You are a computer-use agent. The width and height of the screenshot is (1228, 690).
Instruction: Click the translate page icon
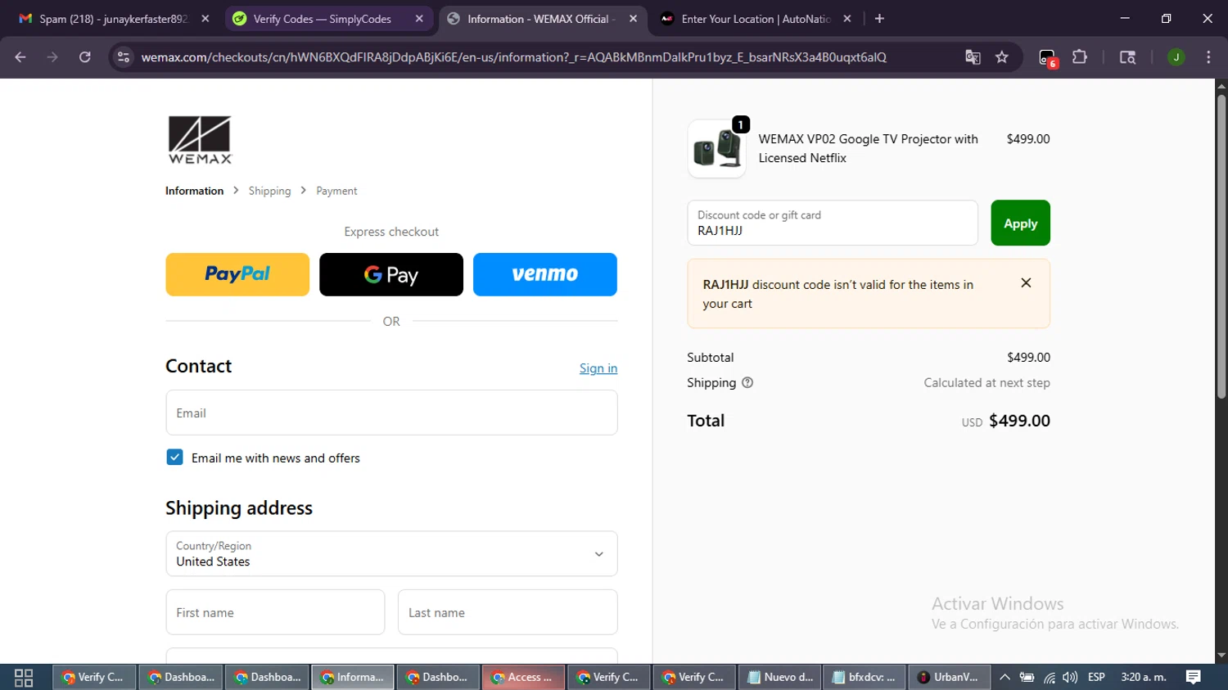[x=973, y=57]
